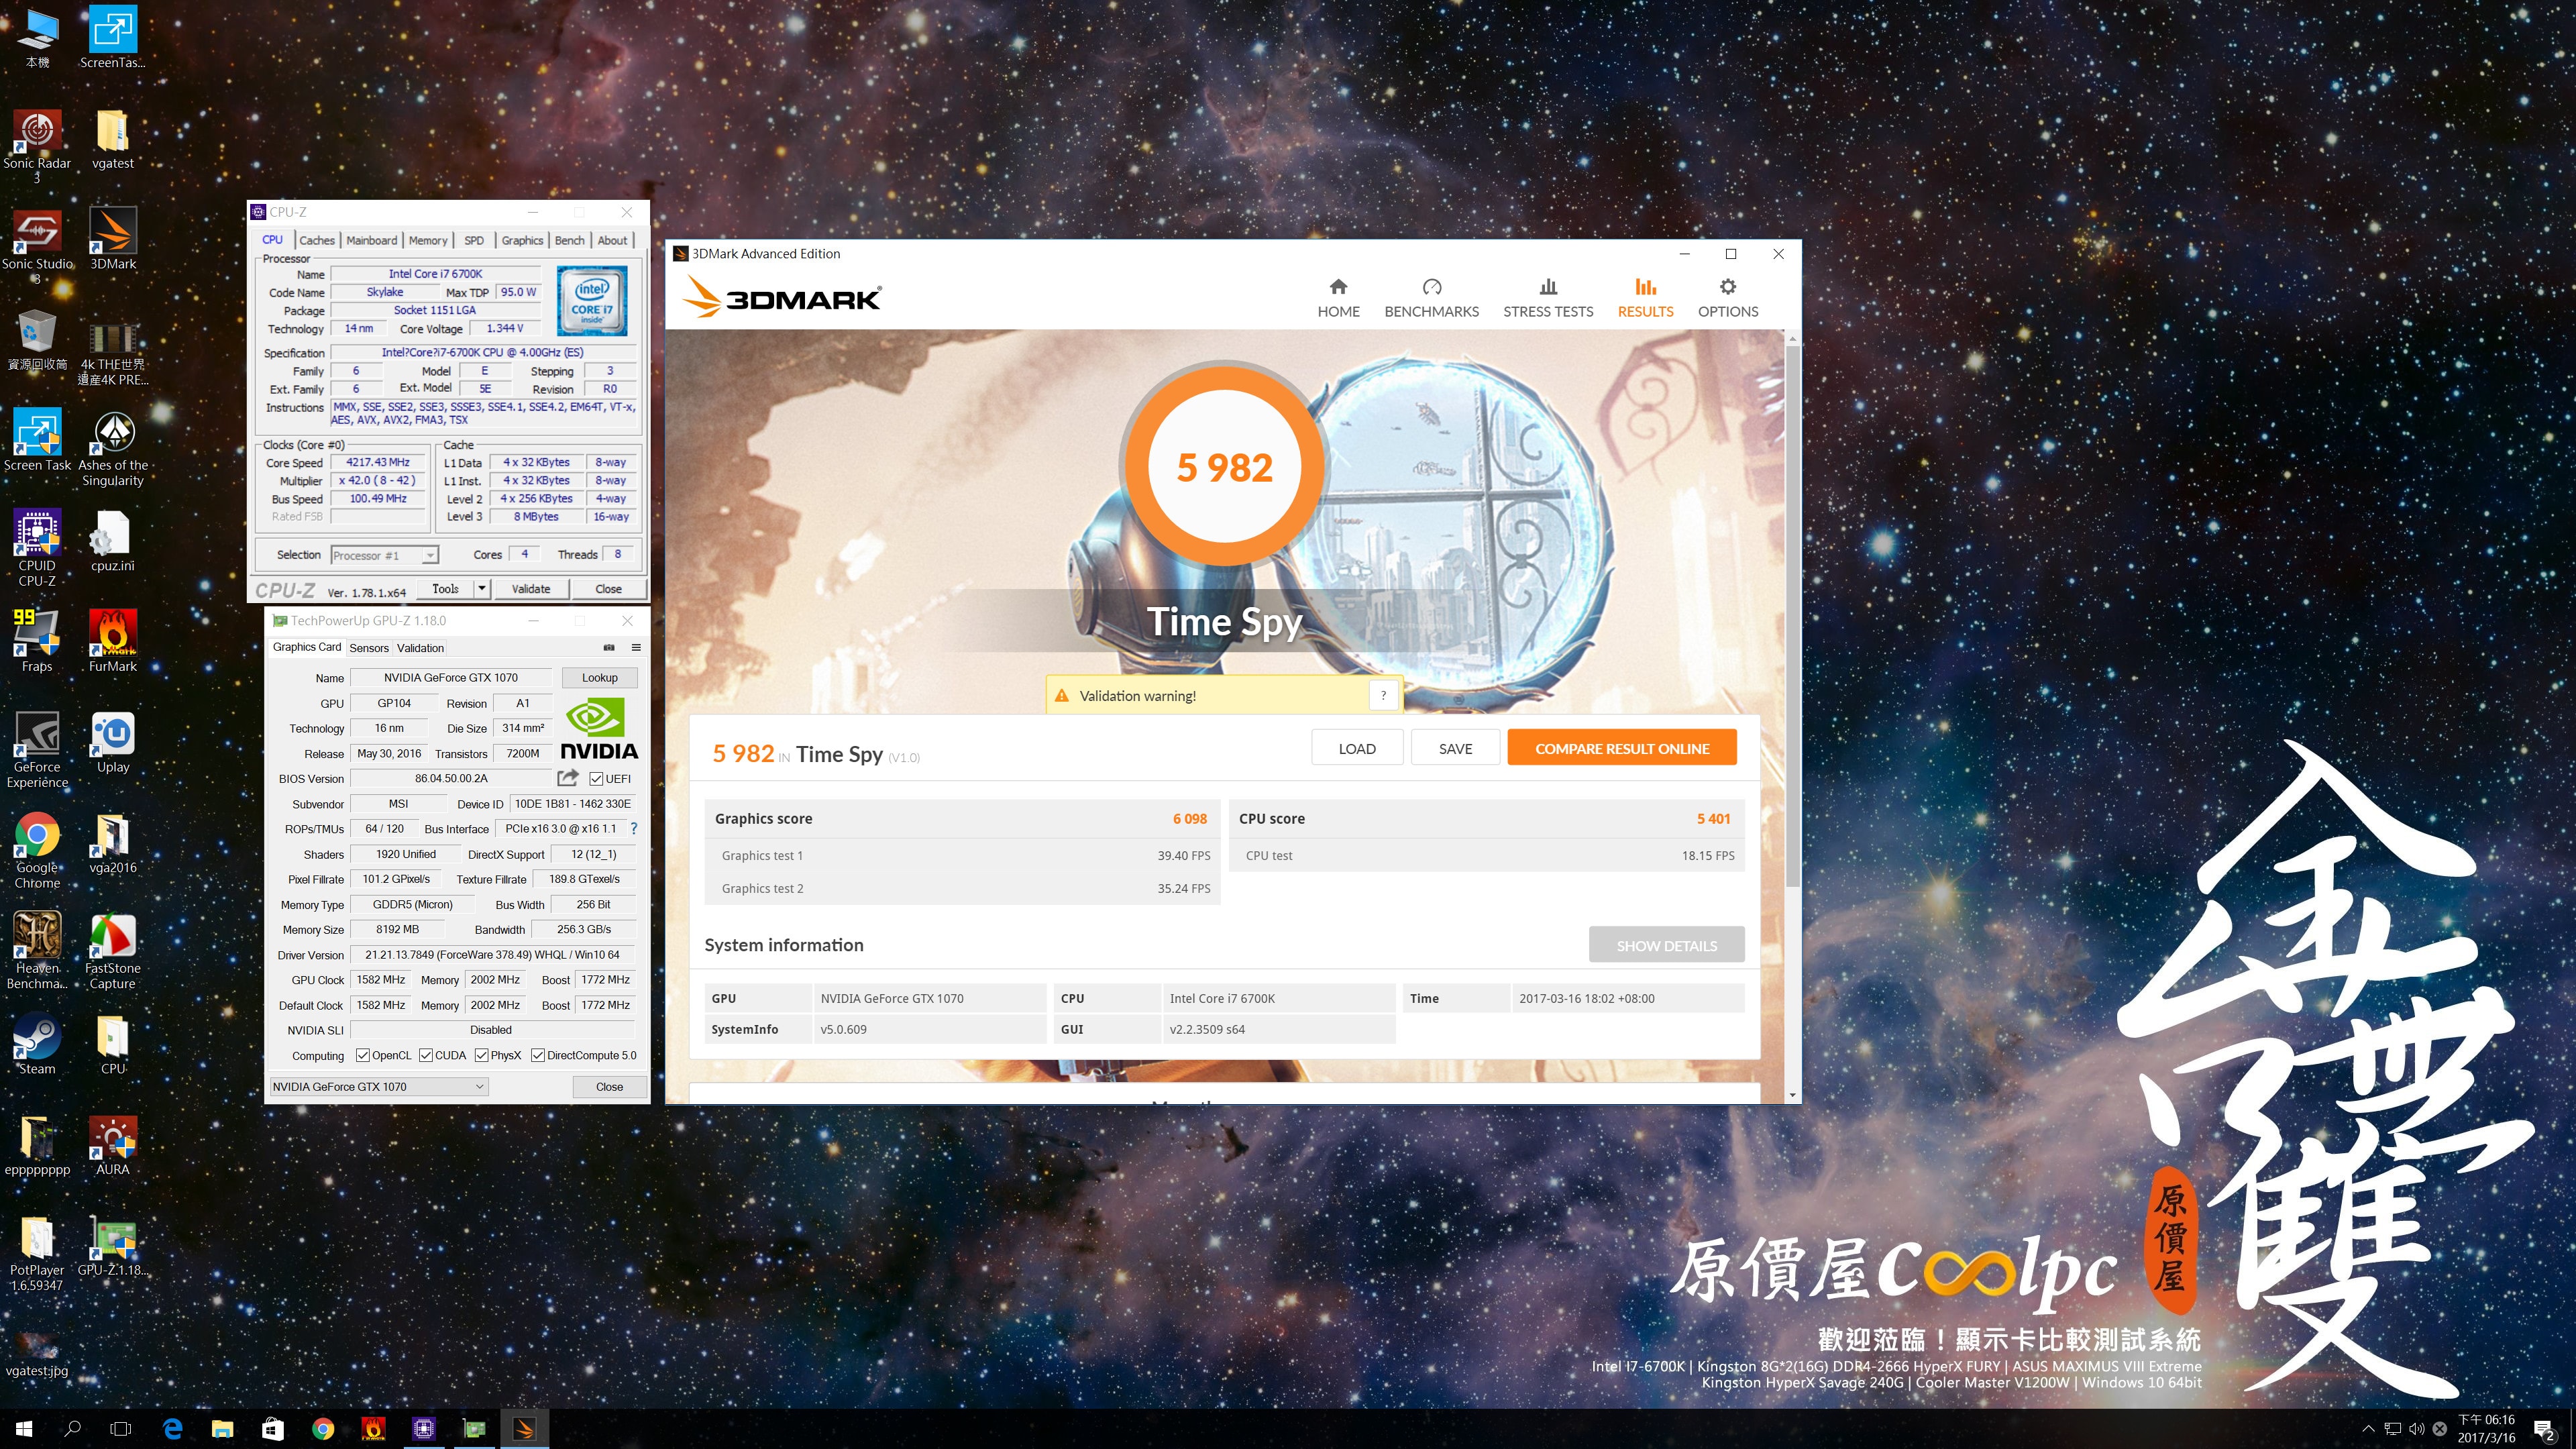Open Sonic Studio 3 desktop icon
Screen dimensions: 2576x1449
(37, 247)
